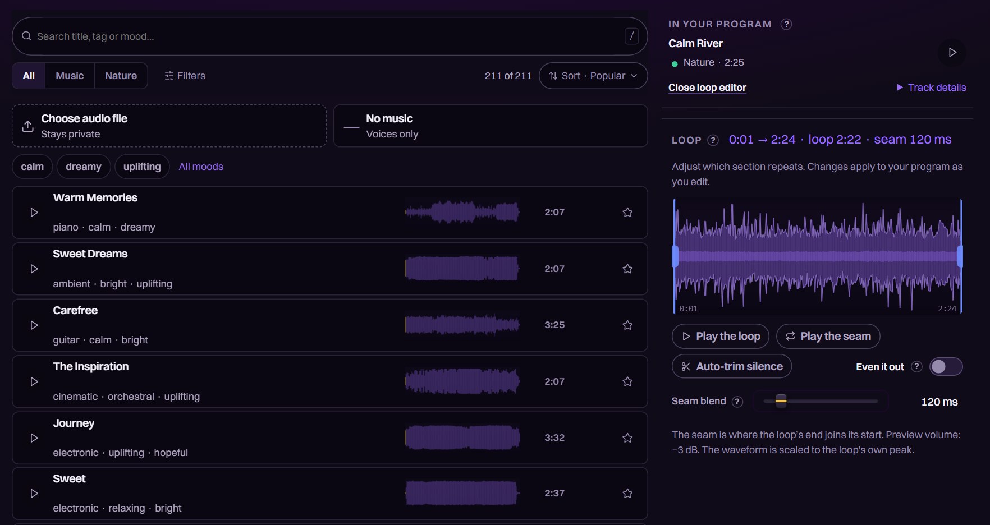Click the search magnifier icon
The height and width of the screenshot is (525, 990).
click(26, 36)
